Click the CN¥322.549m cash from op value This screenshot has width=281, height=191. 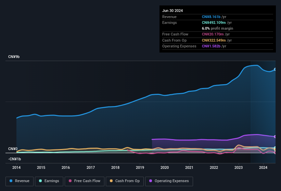pyautogui.click(x=214, y=40)
